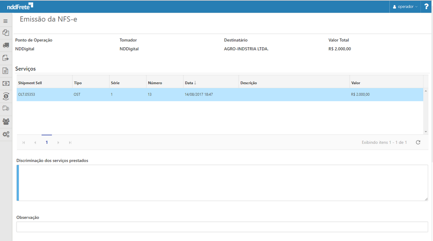
Task: Click the dollar coin refresh sidebar icon
Action: click(x=6, y=96)
